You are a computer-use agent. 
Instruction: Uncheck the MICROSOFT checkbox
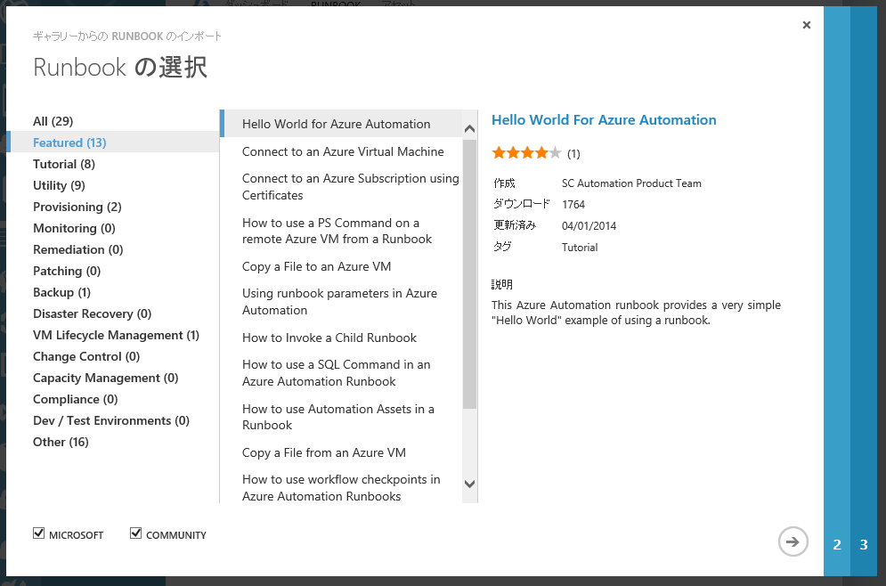pos(38,533)
